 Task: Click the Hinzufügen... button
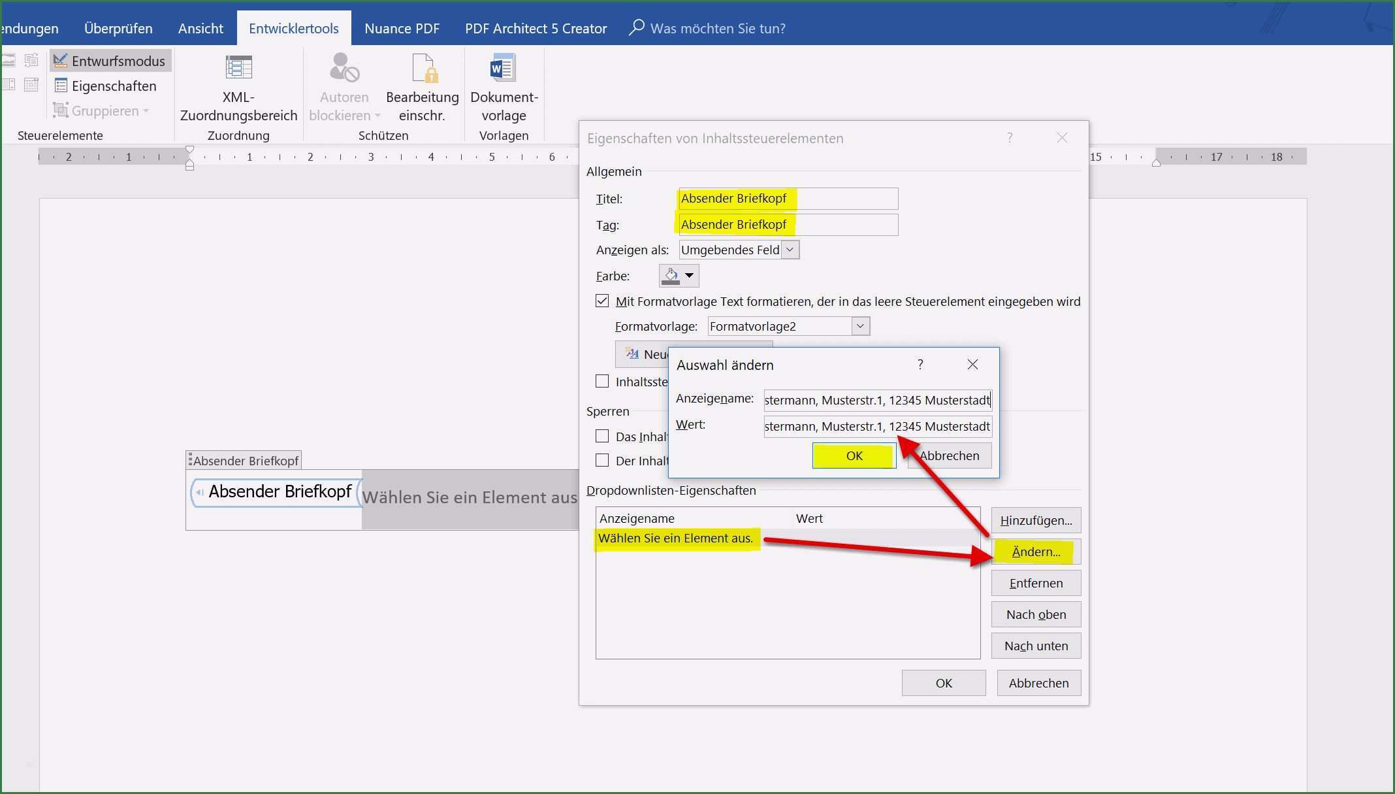[1035, 521]
